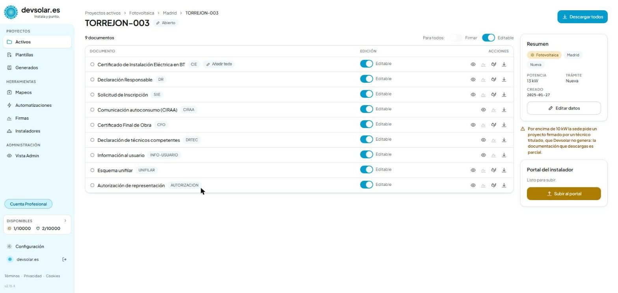Download the Información al usuario document
The width and height of the screenshot is (618, 293).
[504, 155]
